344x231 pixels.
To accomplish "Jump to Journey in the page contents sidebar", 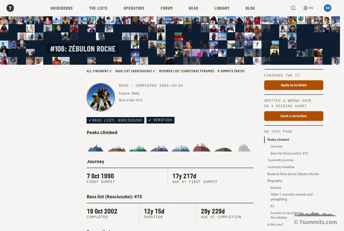I will [277, 146].
